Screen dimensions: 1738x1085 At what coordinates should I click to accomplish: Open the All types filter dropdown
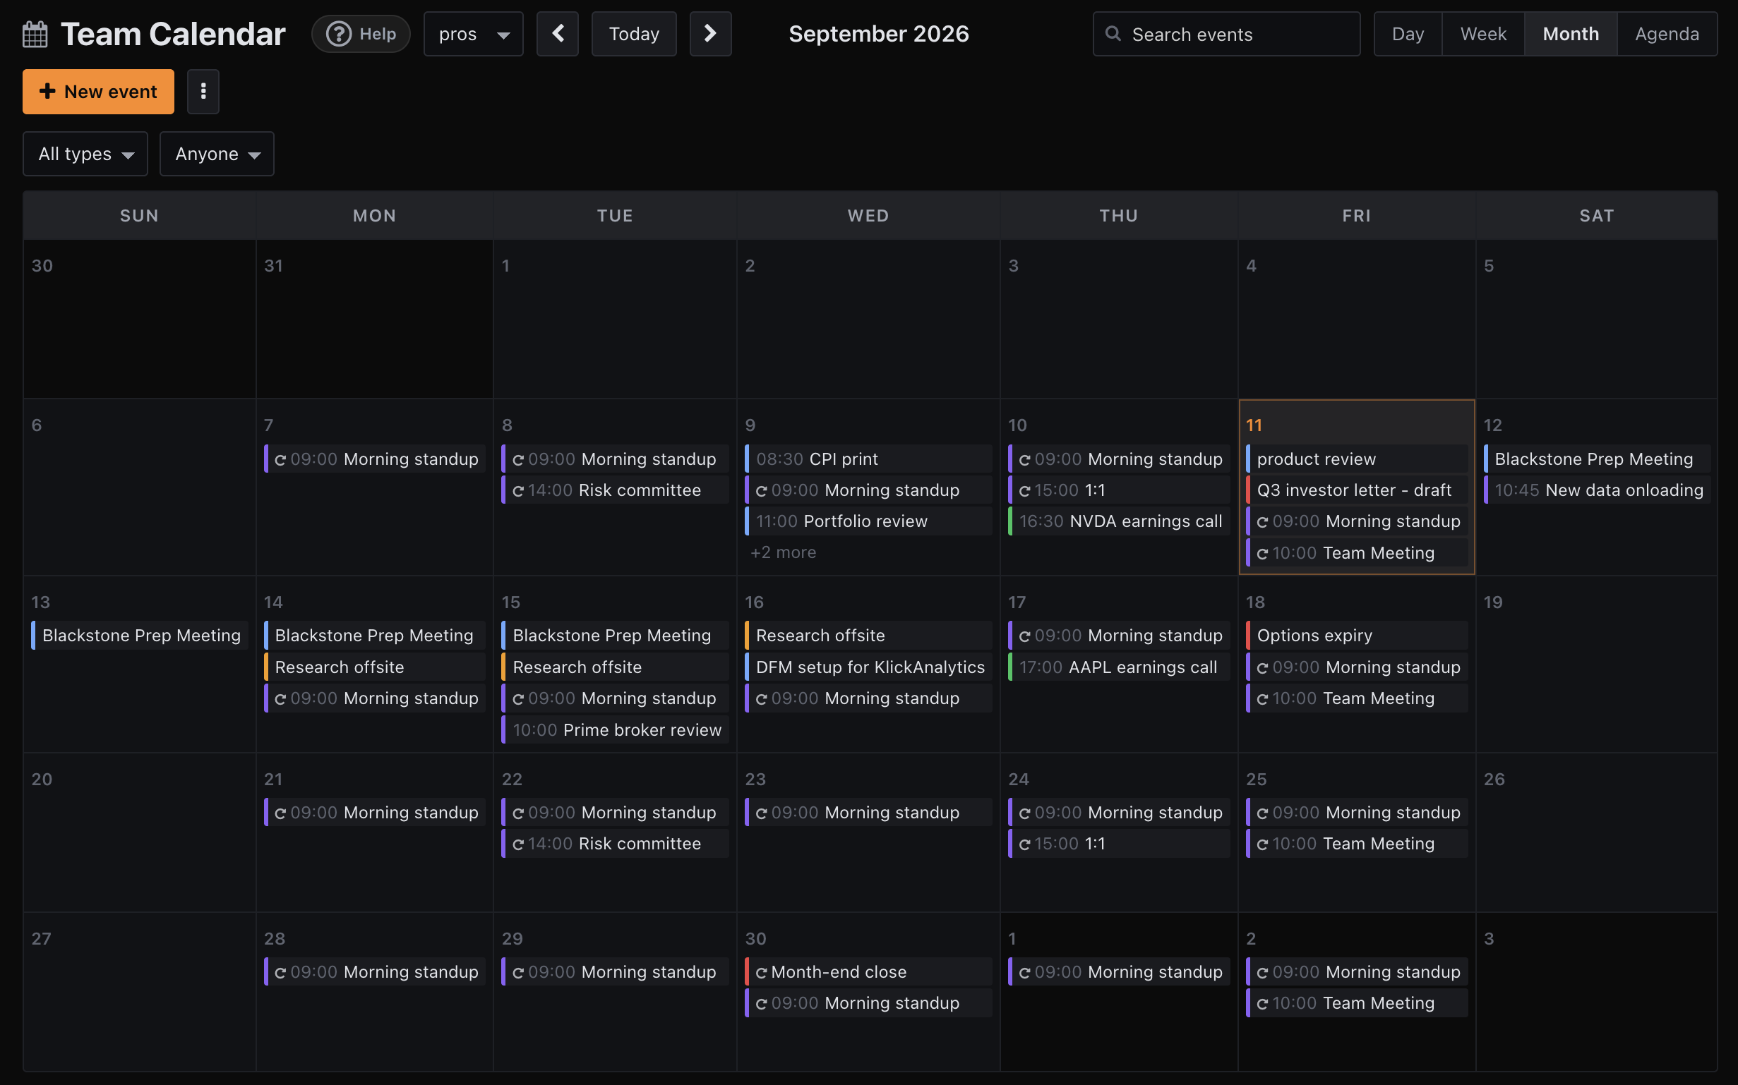click(85, 154)
